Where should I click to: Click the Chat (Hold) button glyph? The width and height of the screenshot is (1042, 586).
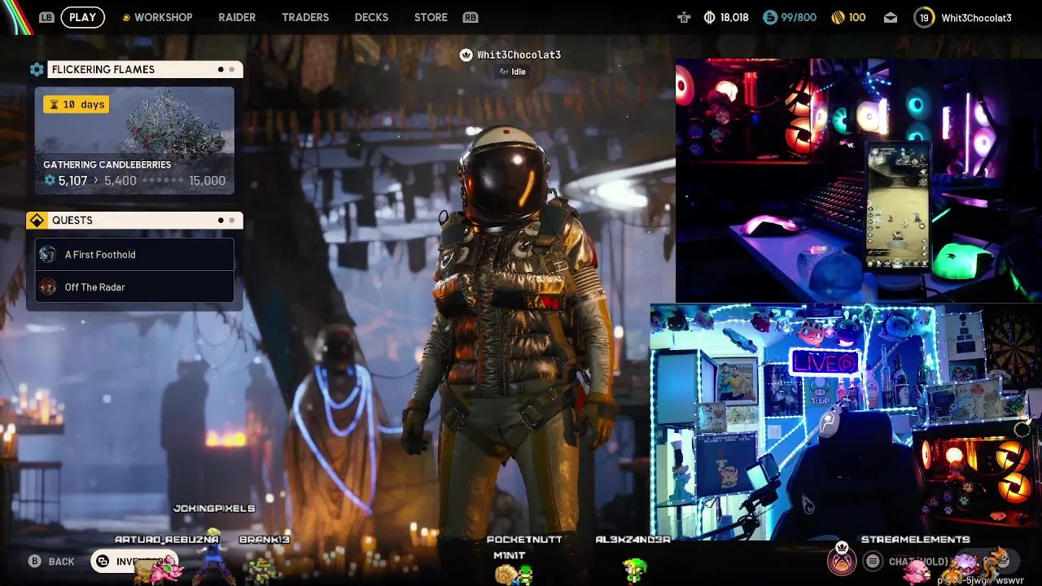click(x=873, y=561)
